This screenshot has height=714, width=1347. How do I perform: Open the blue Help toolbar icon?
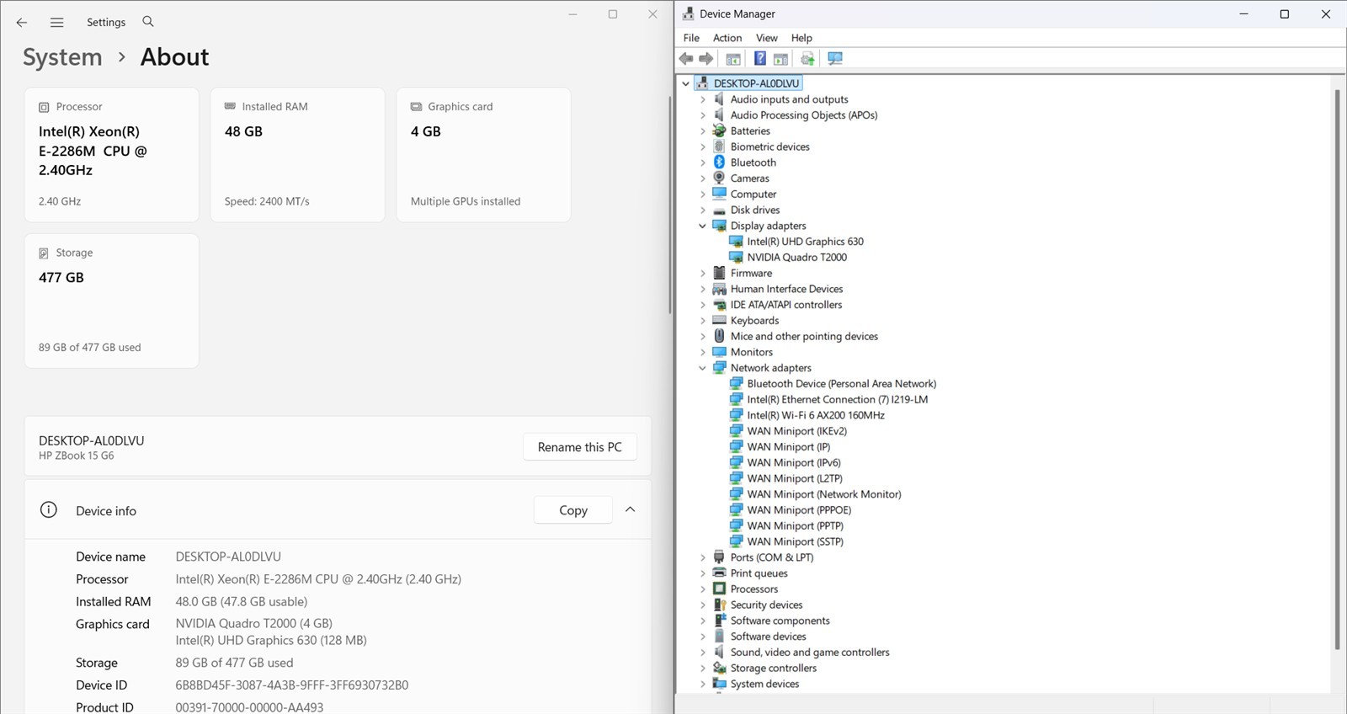pos(759,58)
